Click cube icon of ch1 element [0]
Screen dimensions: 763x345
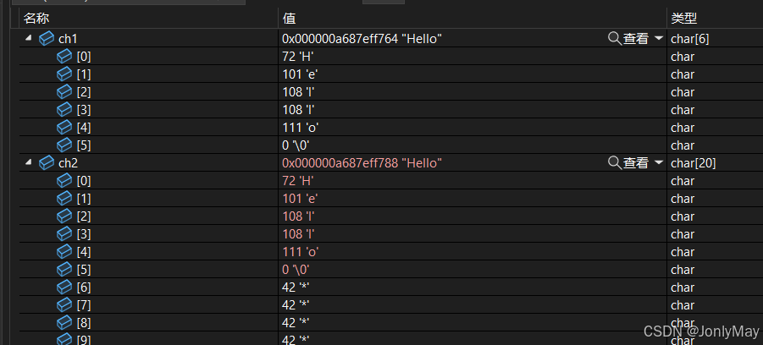click(x=64, y=57)
